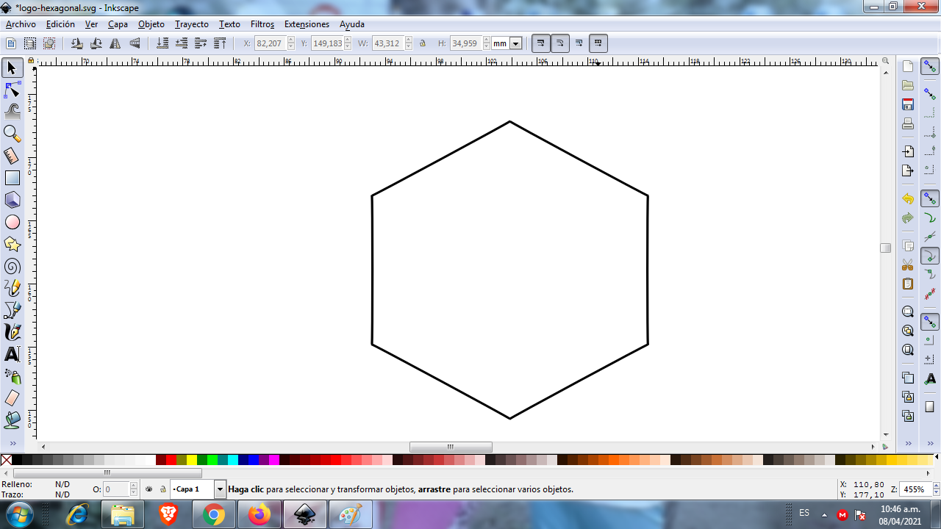Toggle scale rounded corners option

coord(560,43)
